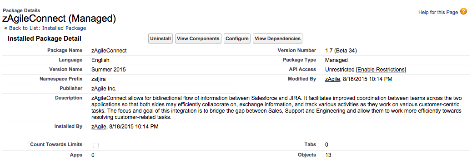Open the Help for this Page link
This screenshot has width=472, height=166.
coord(438,13)
